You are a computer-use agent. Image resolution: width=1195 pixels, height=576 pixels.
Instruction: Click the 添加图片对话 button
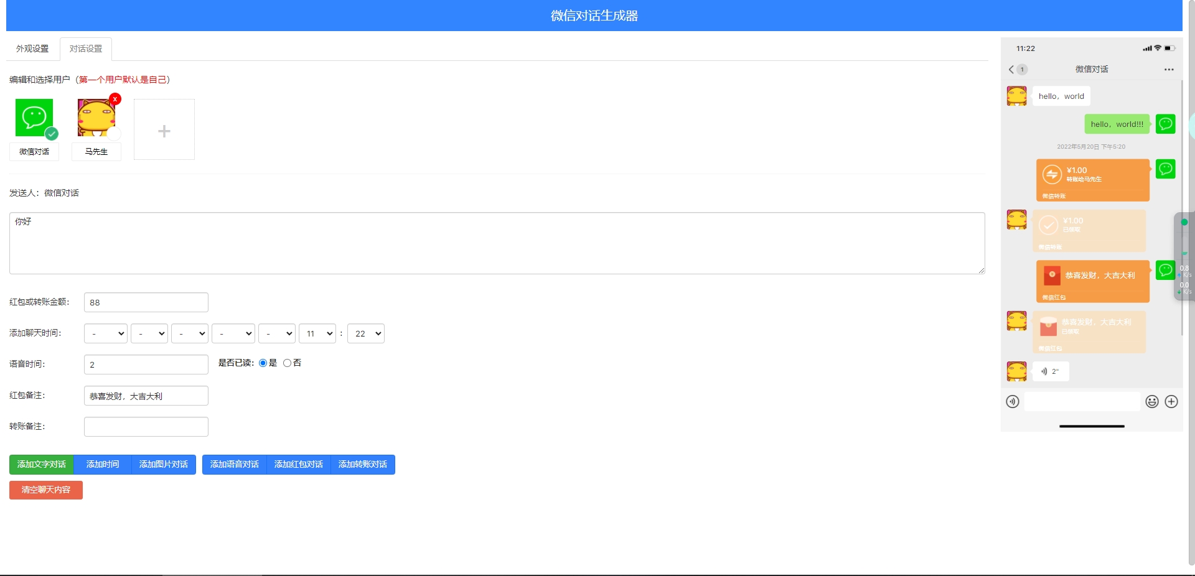click(164, 465)
